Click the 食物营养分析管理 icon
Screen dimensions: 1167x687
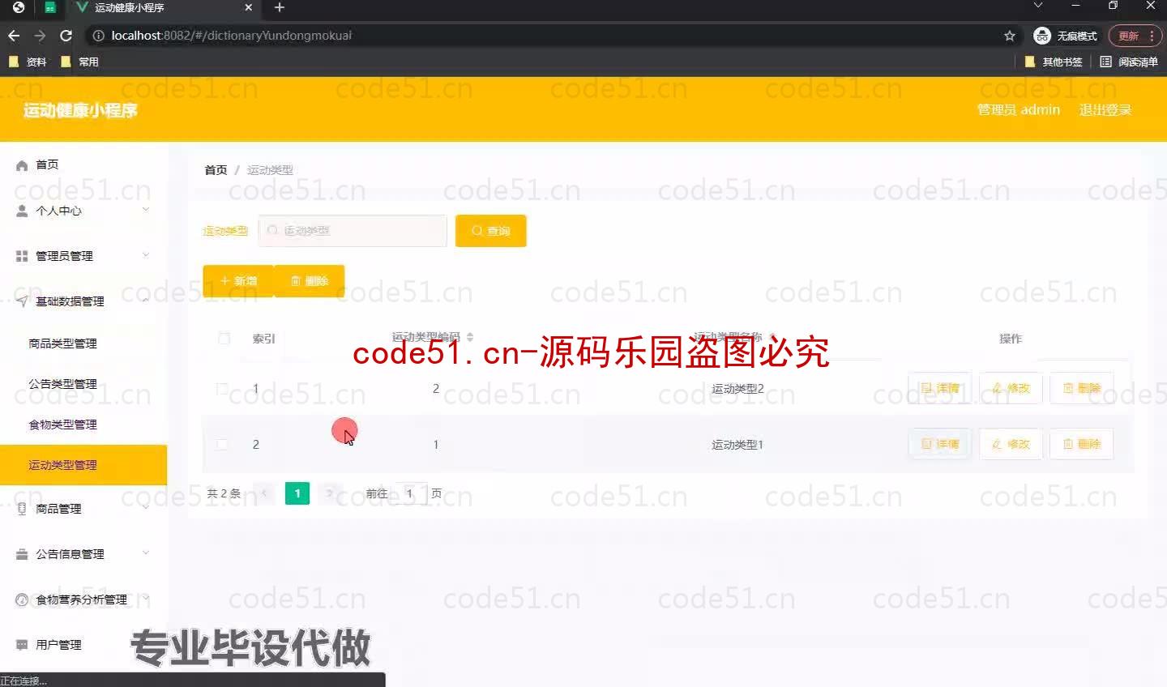[22, 600]
